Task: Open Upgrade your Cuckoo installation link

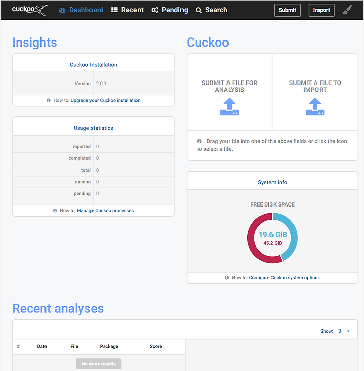Action: [x=106, y=100]
